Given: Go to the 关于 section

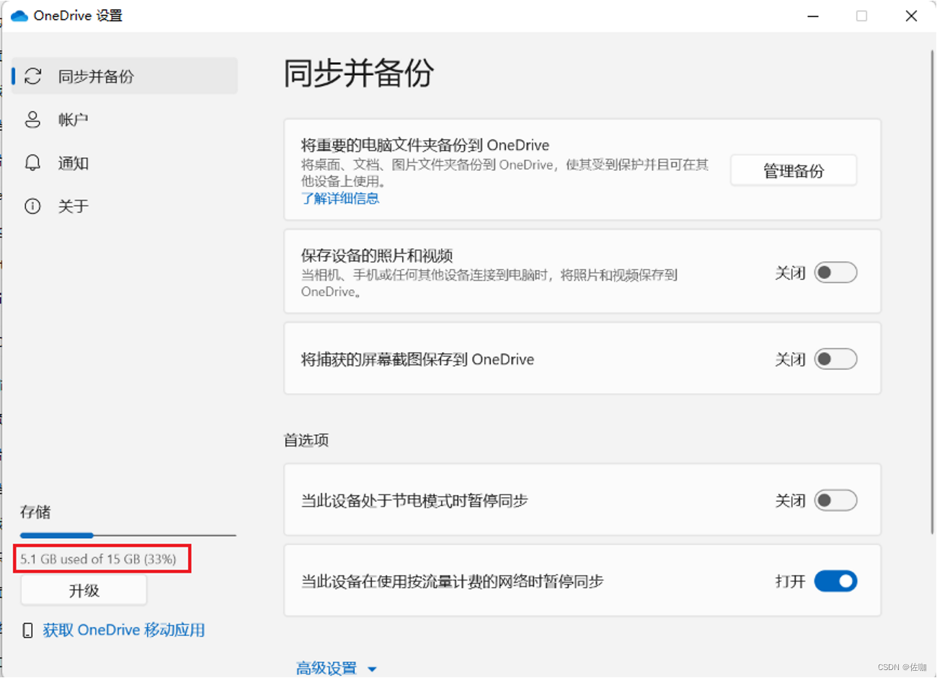Looking at the screenshot, I should click(x=125, y=206).
